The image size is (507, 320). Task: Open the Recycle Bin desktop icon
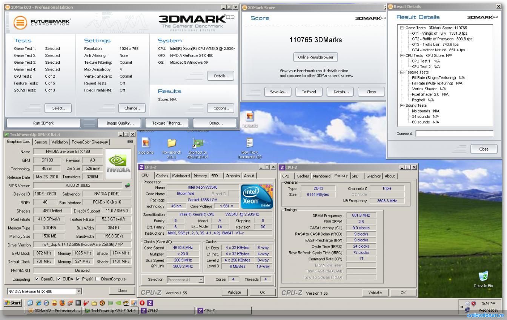click(x=483, y=279)
